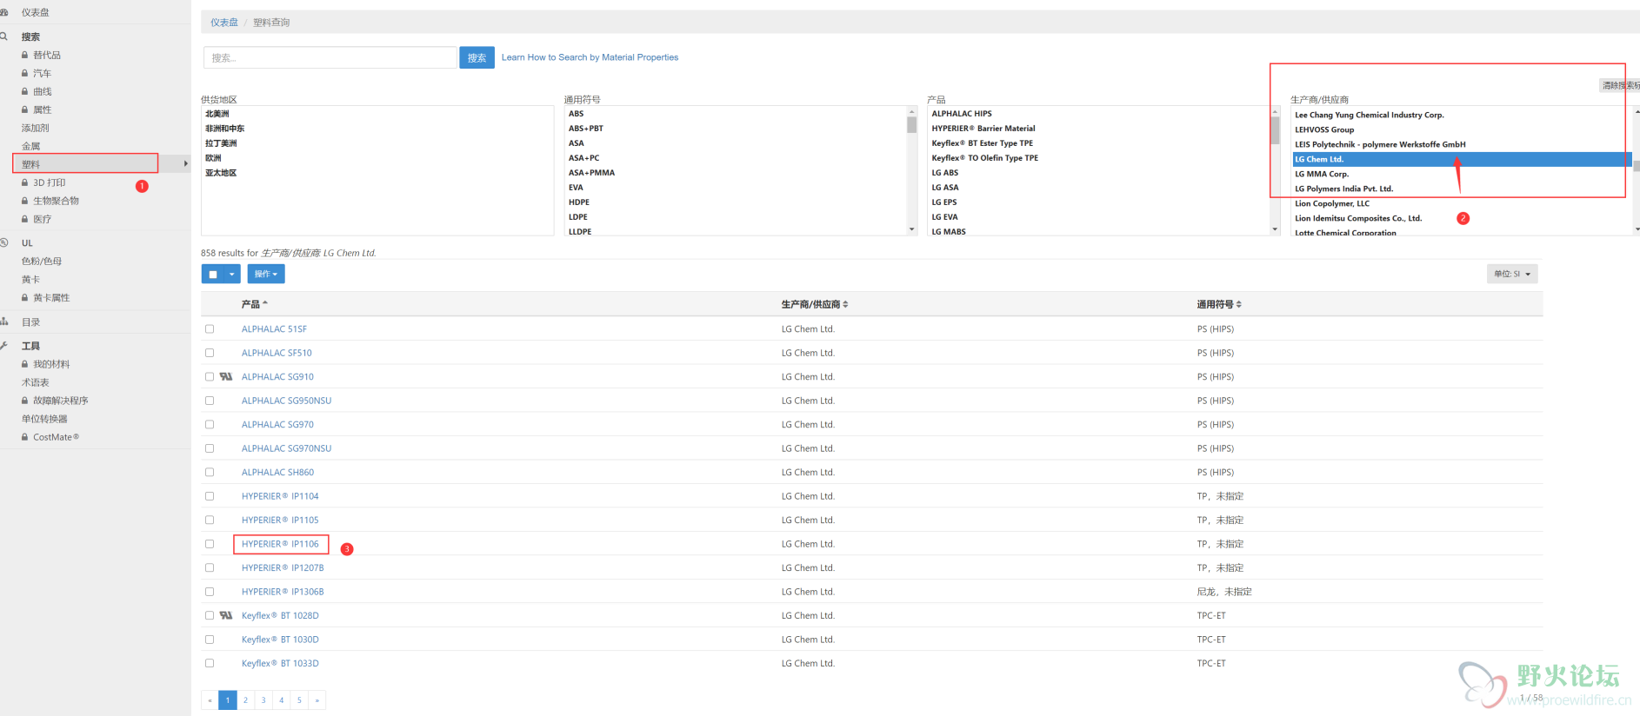Click the down arrow of the 产品 list scrollbar
Image resolution: width=1640 pixels, height=716 pixels.
(x=1275, y=229)
